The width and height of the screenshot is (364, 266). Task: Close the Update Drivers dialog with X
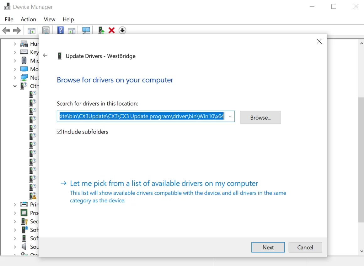[319, 41]
